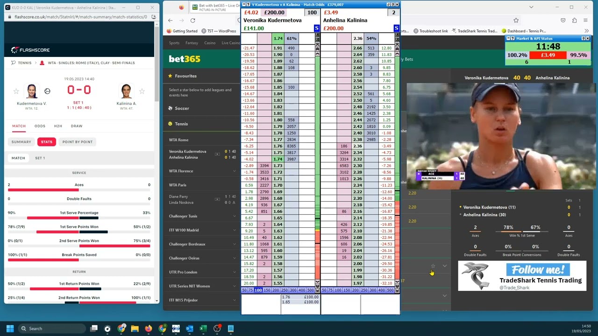Select stake 300 on Kalinina's ladder

(x=373, y=290)
